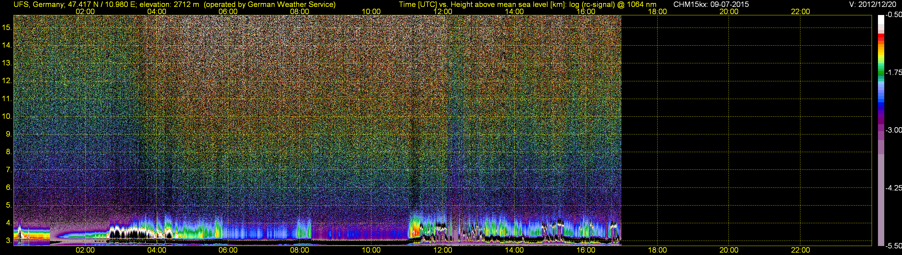902x255 pixels.
Task: Click the 4. km height axis label
Action: click(9, 223)
